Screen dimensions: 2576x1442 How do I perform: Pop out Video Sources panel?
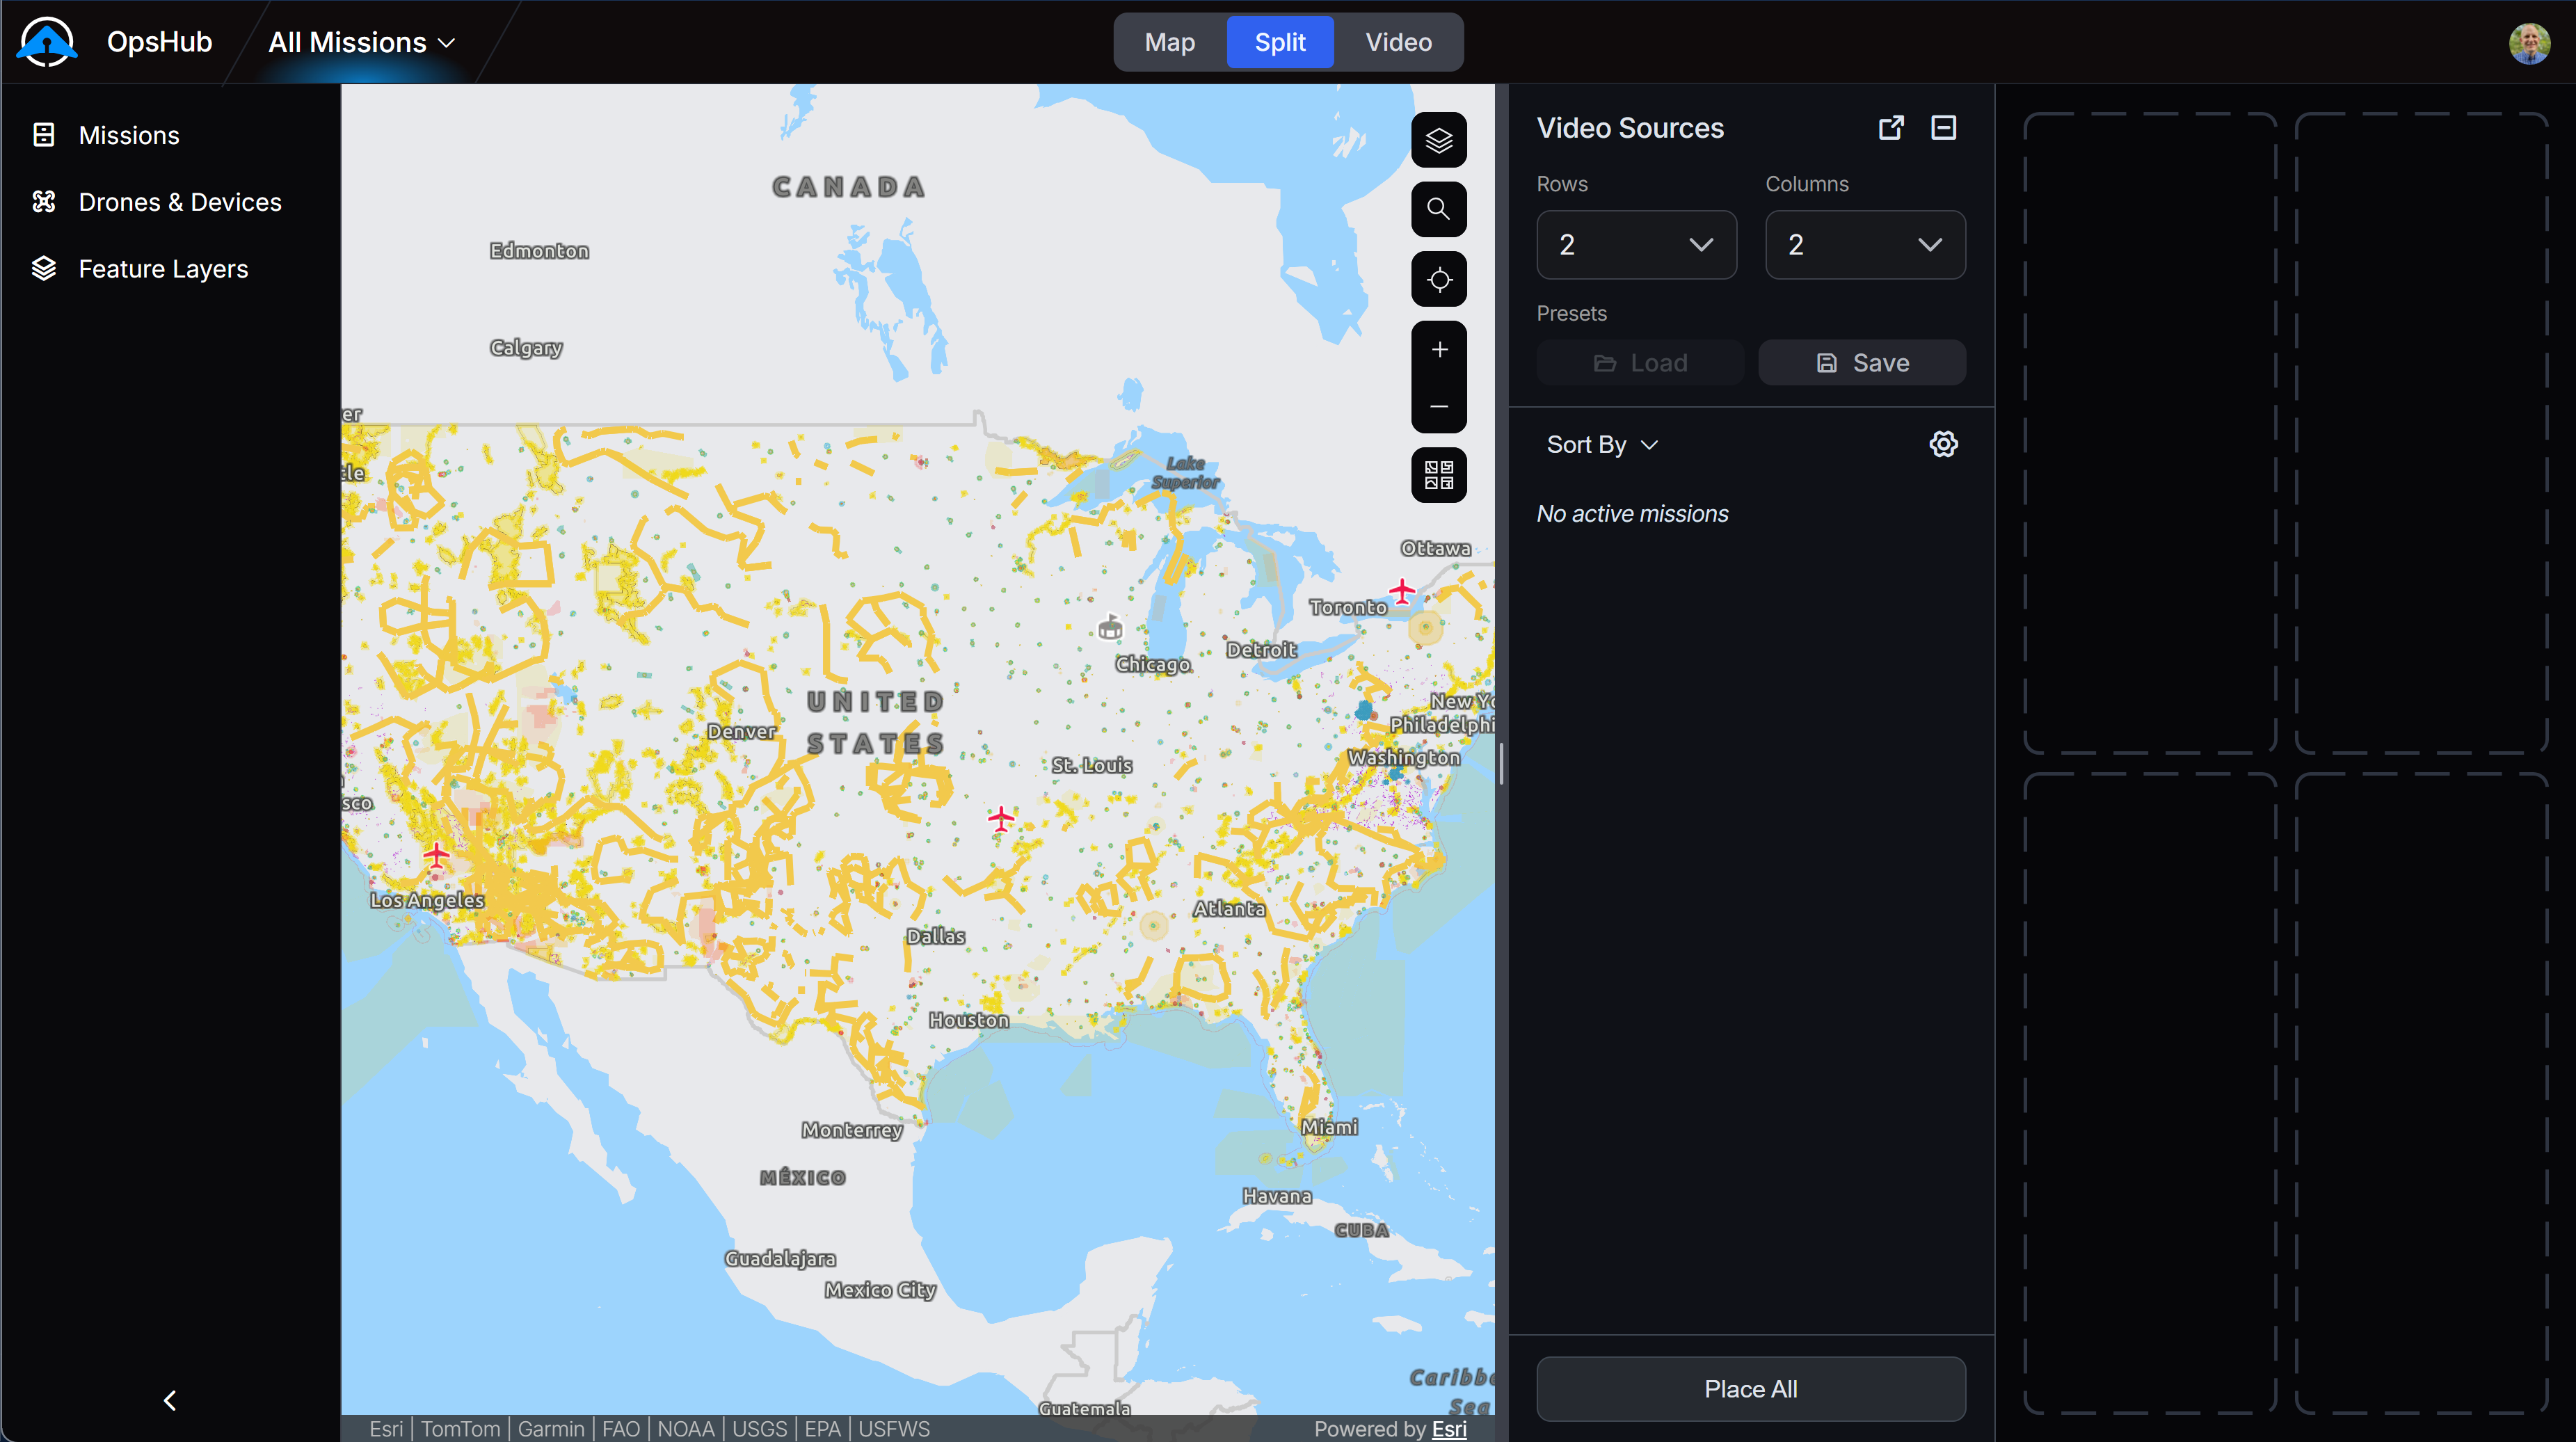coord(1891,128)
